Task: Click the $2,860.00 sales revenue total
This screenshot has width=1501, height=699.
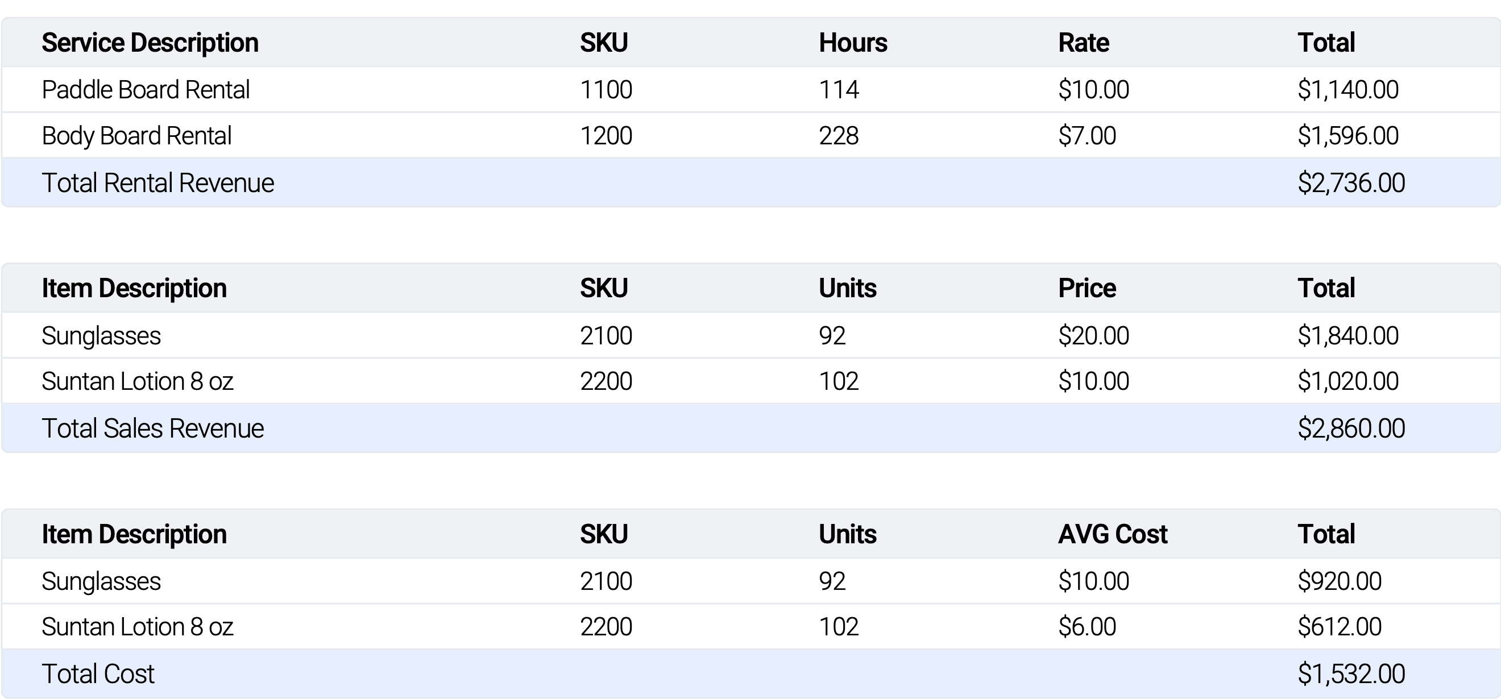Action: click(1351, 428)
